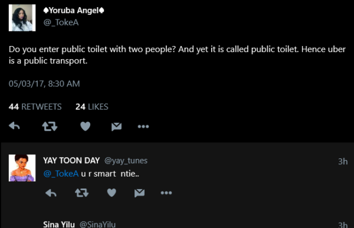The width and height of the screenshot is (354, 228).
Task: Open the @_TokeA mention link
Action: point(61,174)
